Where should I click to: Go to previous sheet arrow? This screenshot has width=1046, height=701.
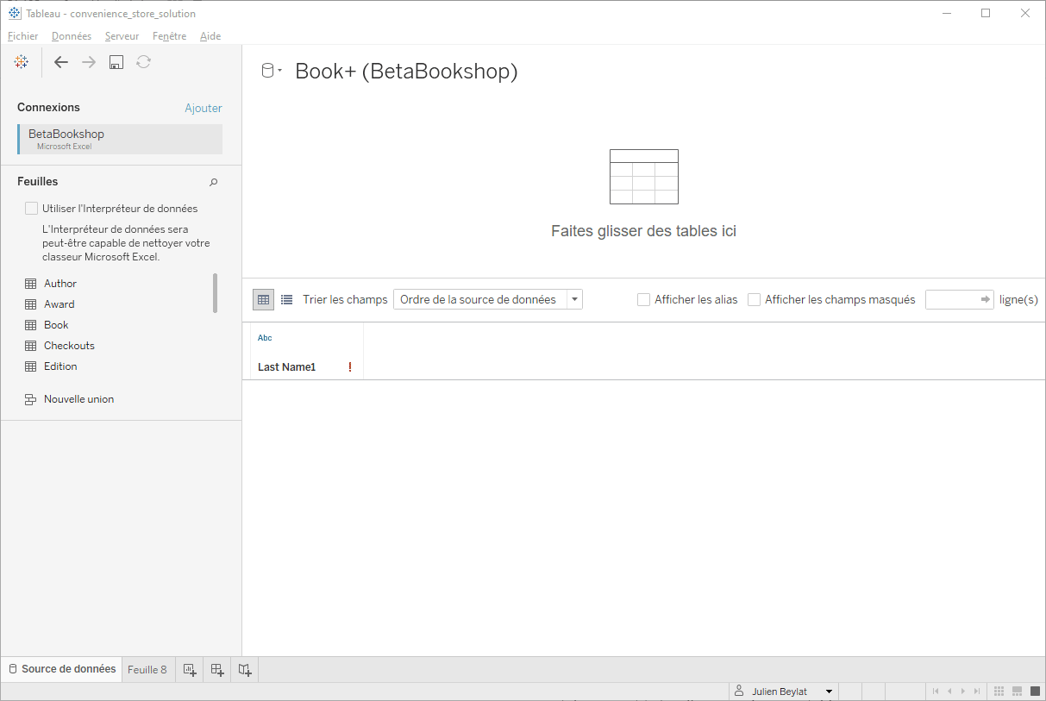pos(949,692)
